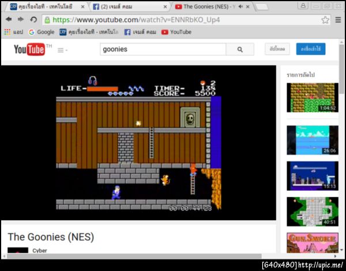Open the คุยเรื่องไอที bookmark in bookmarks bar
346x271 pixels.
coord(89,32)
